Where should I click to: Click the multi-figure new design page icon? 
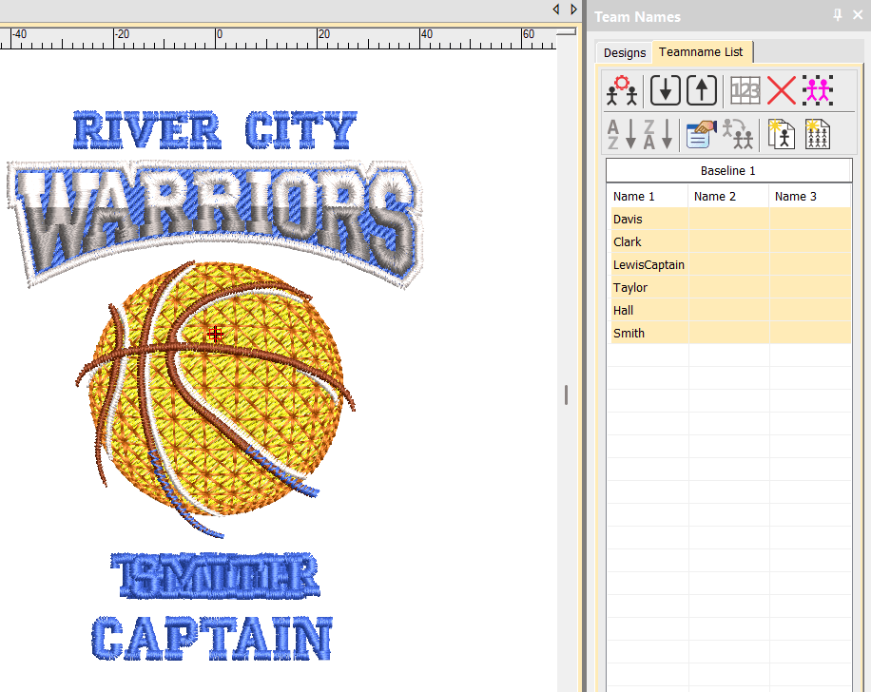(x=817, y=134)
